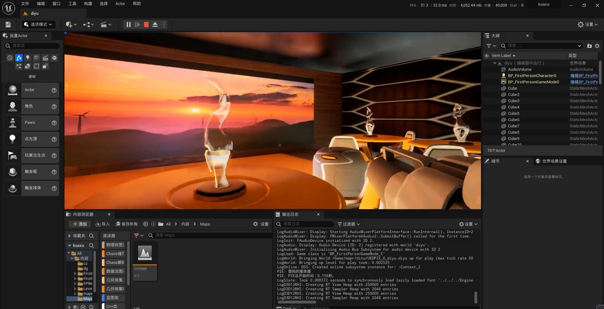Open the Outliner search options chevron
Image resolution: width=604 pixels, height=309 pixels.
point(579,46)
